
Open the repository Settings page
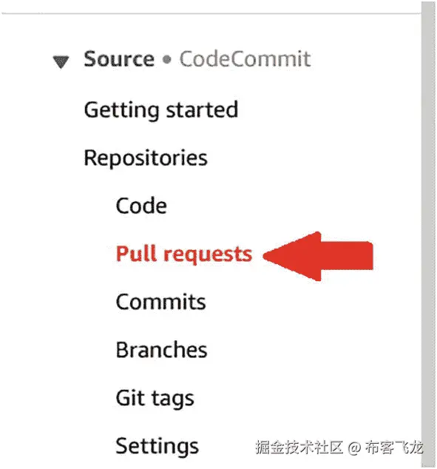(x=157, y=447)
